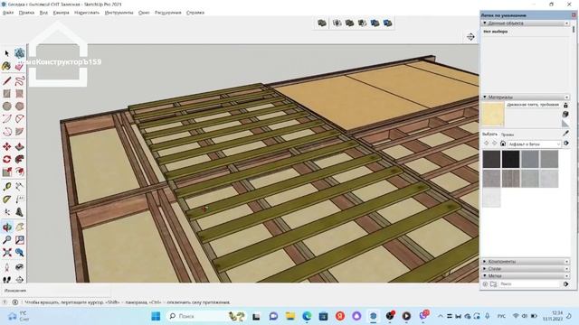
Task: Pick the Follow Me tool
Action: coord(20,159)
